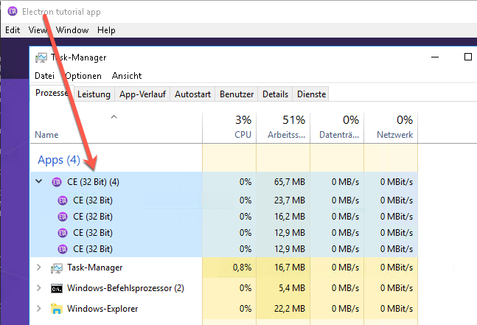Select the CE (32 Bit) (4) group row

224,182
